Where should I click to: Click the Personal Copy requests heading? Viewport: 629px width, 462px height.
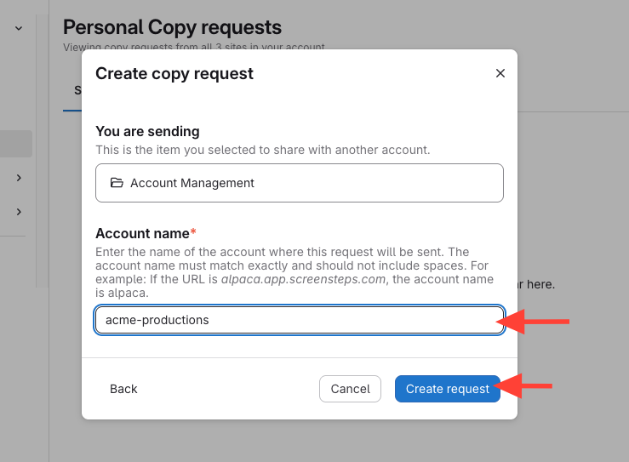pos(172,28)
